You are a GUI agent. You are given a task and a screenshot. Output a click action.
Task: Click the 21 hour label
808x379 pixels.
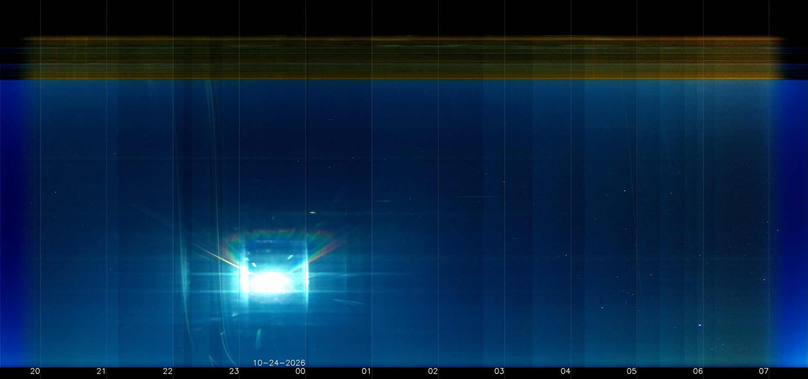coord(101,371)
